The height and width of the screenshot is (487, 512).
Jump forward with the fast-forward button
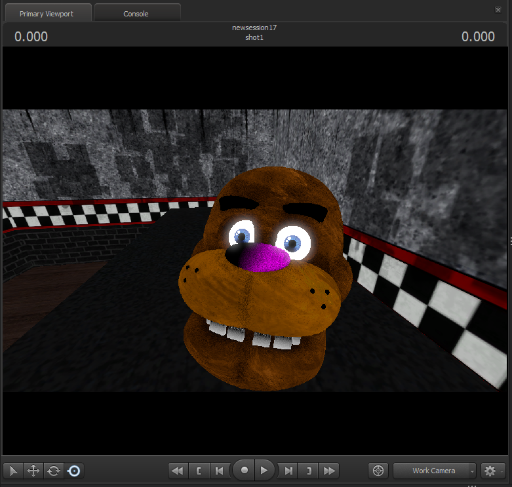(329, 471)
